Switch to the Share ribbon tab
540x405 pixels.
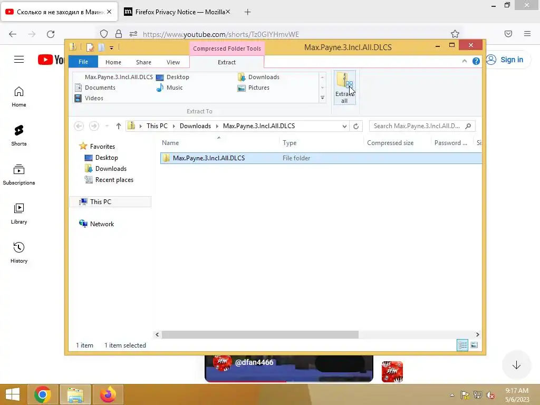(x=143, y=62)
